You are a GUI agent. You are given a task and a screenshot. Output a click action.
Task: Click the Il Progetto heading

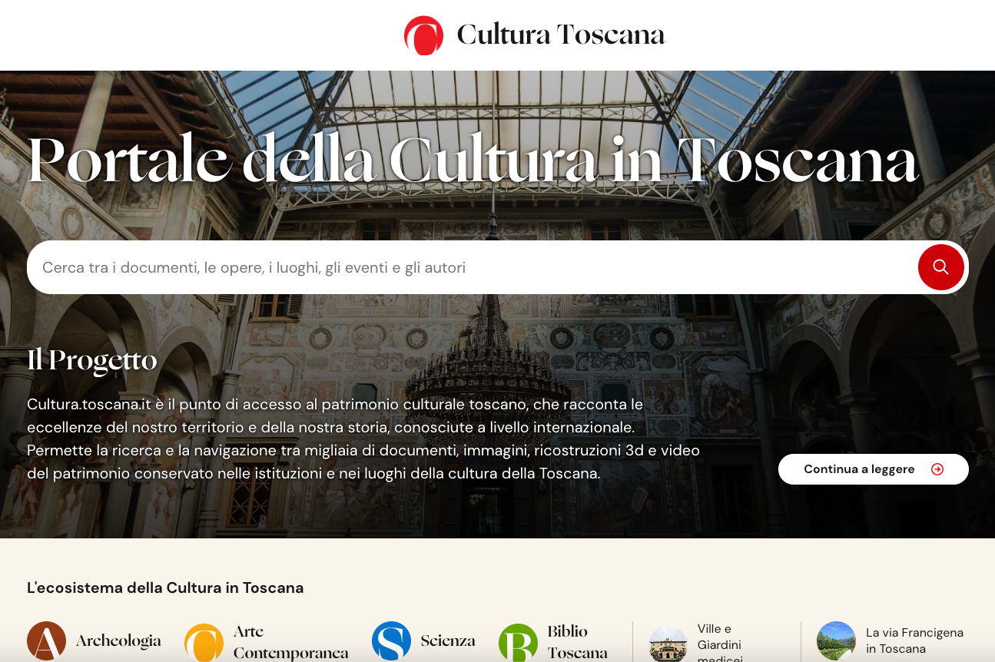click(x=92, y=360)
